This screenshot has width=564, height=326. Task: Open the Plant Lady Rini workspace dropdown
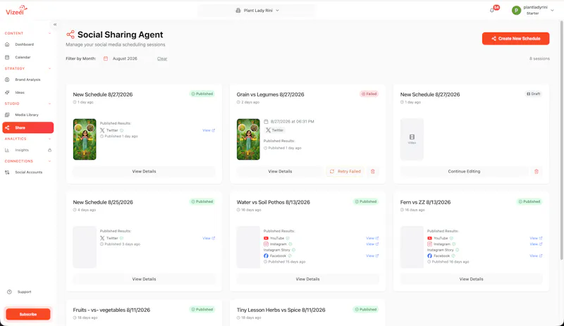click(x=257, y=11)
